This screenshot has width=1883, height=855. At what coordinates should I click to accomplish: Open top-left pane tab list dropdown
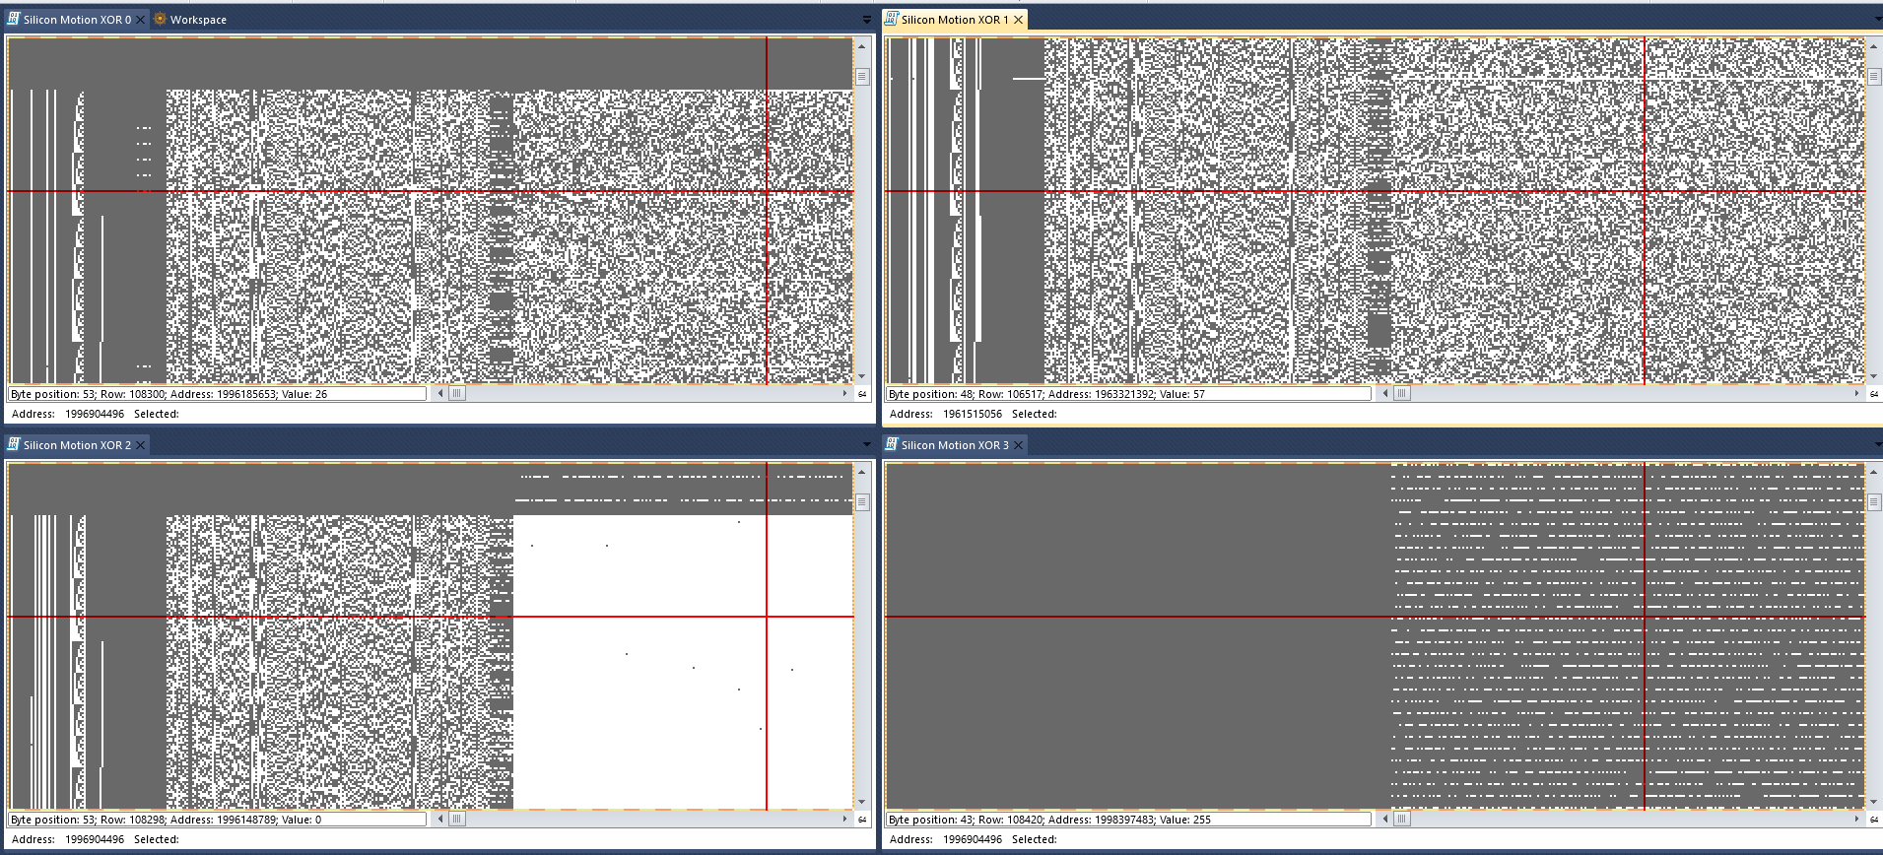coord(866,20)
